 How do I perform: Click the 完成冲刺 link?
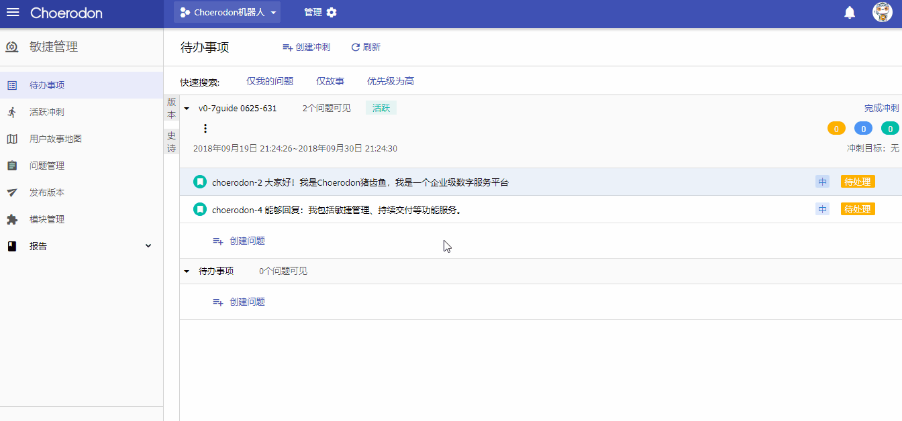coord(881,108)
